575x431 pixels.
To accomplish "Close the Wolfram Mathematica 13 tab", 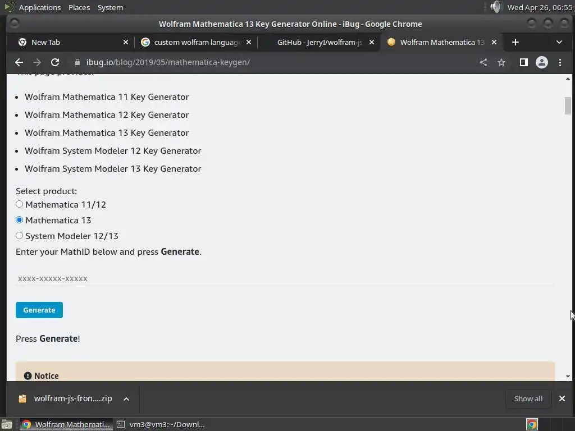I will (494, 42).
